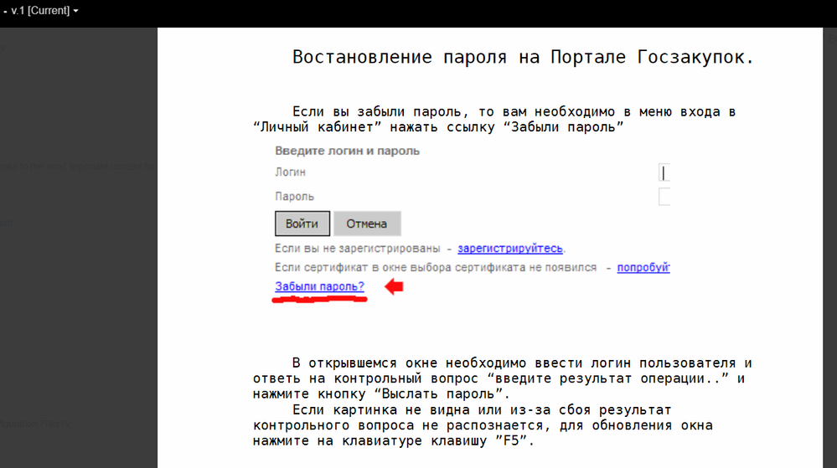This screenshot has width=837, height=468.
Task: Click the Войти button
Action: tap(302, 224)
